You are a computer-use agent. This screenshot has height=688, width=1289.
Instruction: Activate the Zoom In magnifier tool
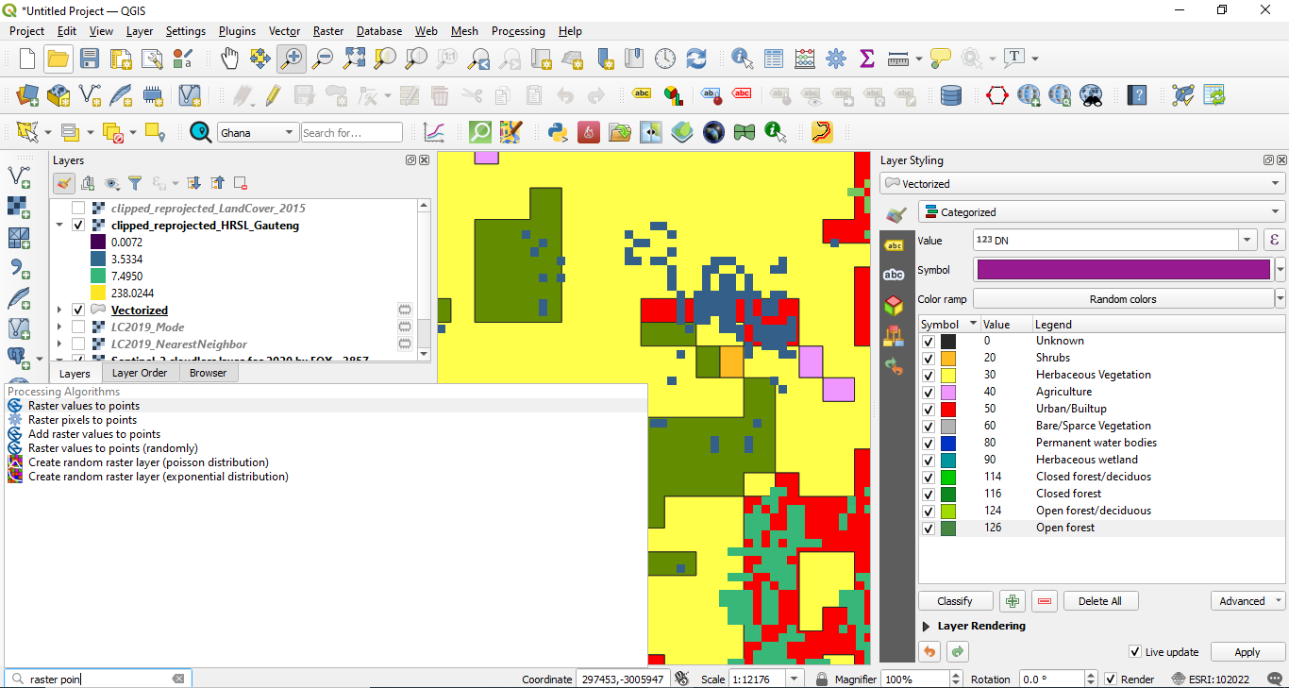292,59
